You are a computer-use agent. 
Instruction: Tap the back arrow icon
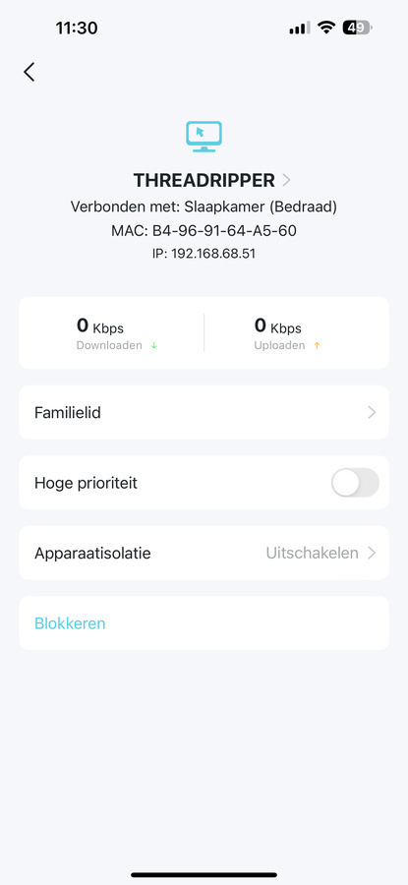tap(29, 72)
